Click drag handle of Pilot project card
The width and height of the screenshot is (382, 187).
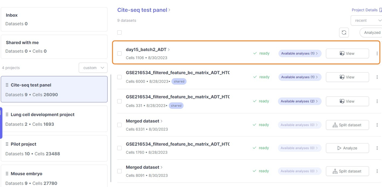click(7, 144)
